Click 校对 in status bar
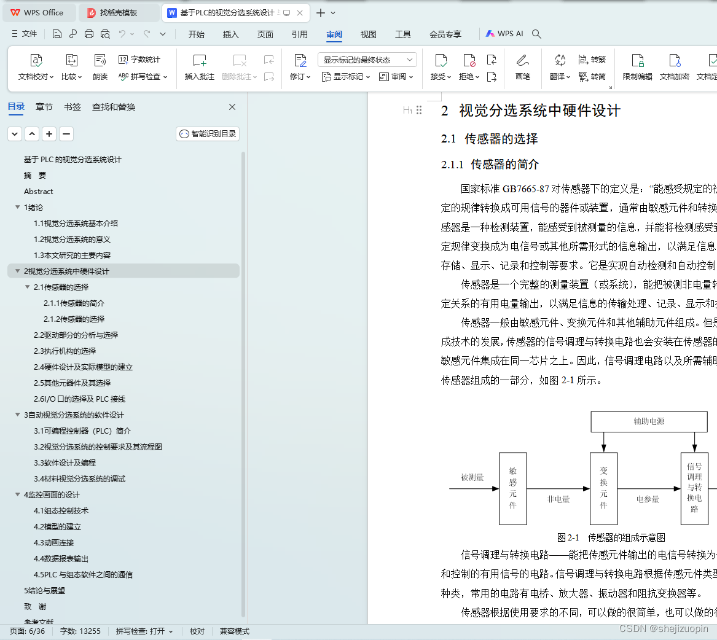 point(197,631)
